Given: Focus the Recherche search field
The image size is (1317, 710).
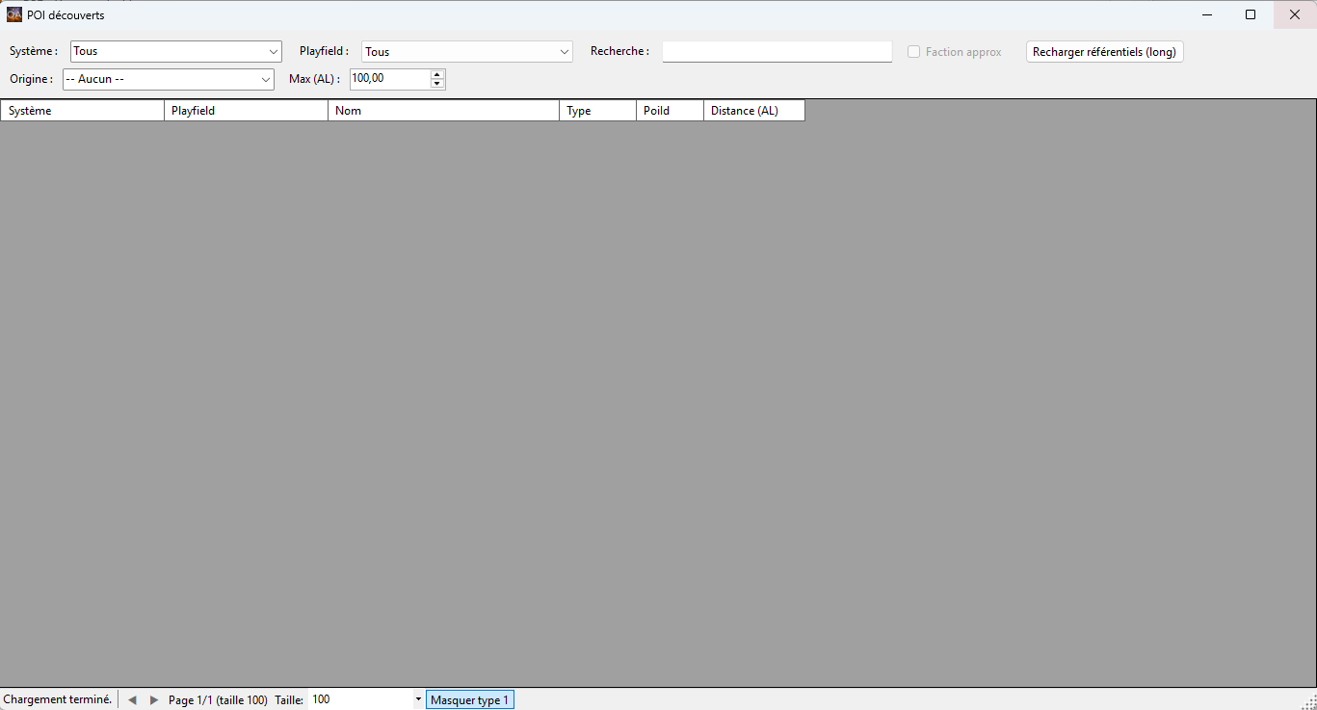Looking at the screenshot, I should (x=777, y=52).
